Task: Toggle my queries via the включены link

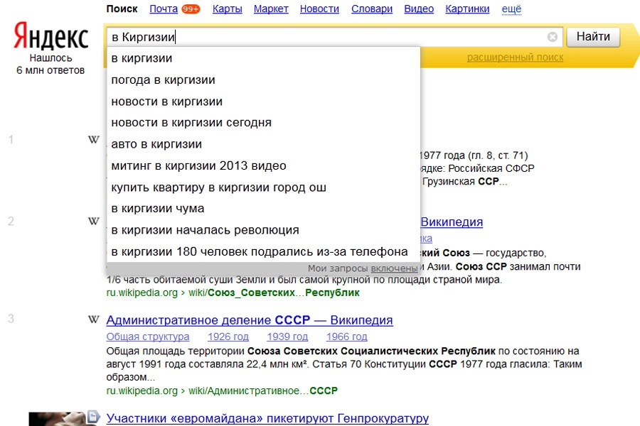Action: point(394,268)
